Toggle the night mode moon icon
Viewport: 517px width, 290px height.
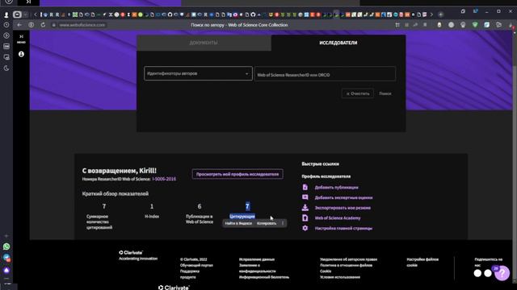[6, 68]
